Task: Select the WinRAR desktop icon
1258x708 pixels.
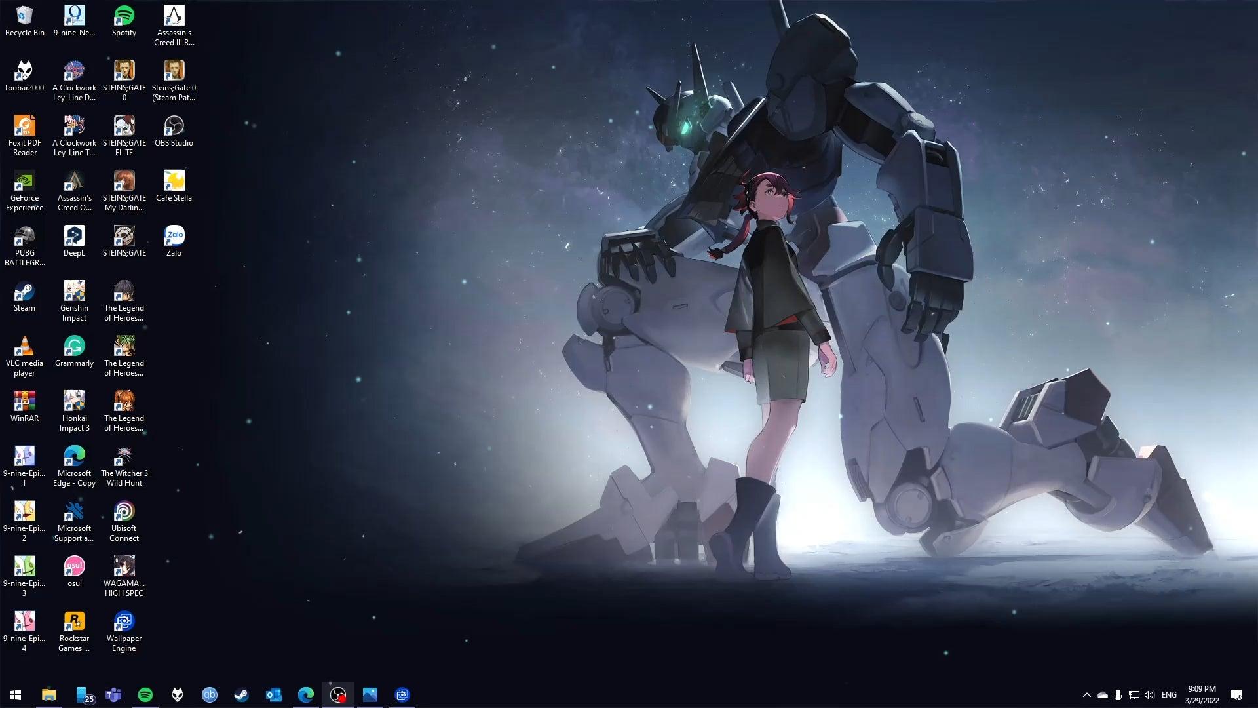Action: click(24, 406)
